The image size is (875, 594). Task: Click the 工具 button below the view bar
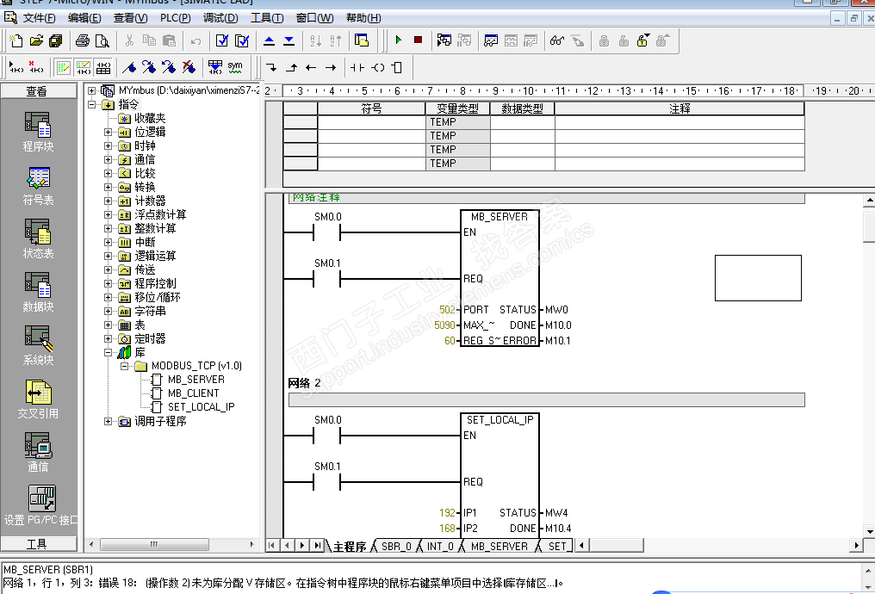click(38, 544)
